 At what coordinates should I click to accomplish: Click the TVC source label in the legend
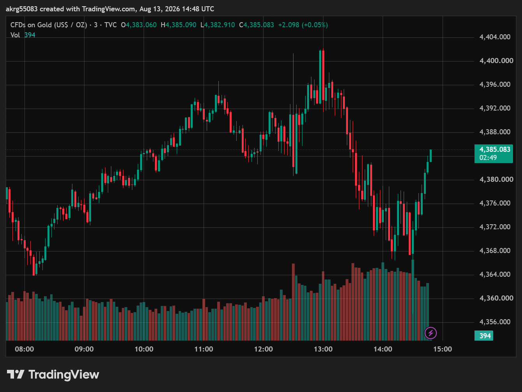pos(111,25)
